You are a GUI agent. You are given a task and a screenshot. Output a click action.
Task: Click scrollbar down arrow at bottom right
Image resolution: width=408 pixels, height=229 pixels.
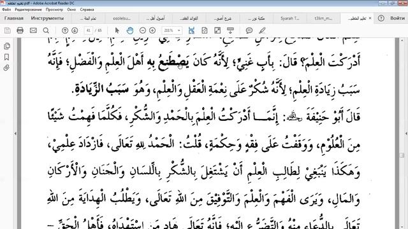[402, 226]
